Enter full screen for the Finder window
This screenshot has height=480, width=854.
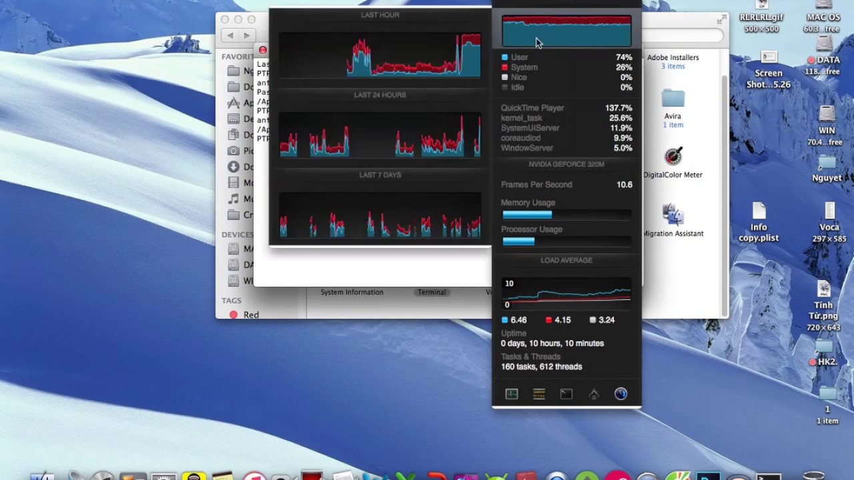[x=721, y=19]
